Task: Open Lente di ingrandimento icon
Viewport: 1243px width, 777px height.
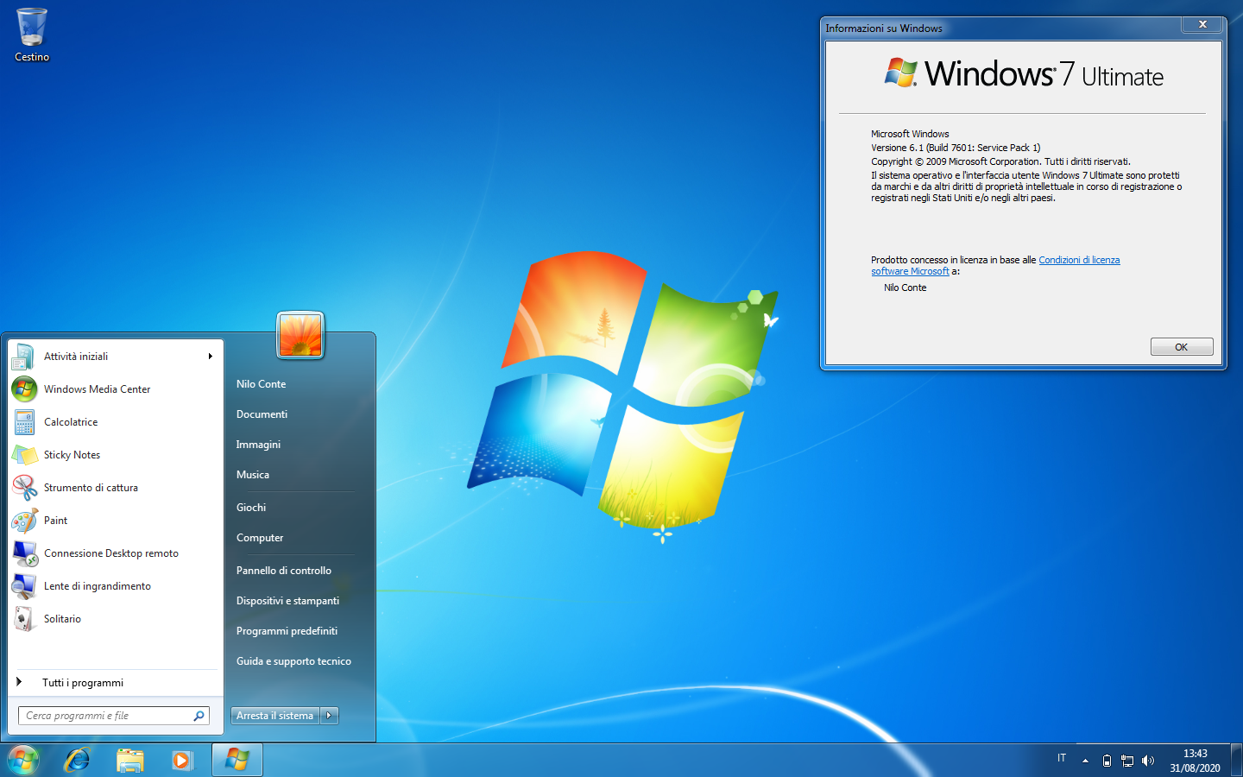Action: point(24,586)
